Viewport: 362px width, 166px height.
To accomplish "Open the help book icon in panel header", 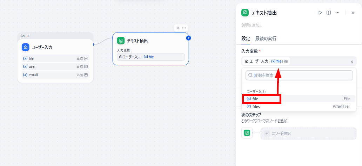I will [329, 13].
